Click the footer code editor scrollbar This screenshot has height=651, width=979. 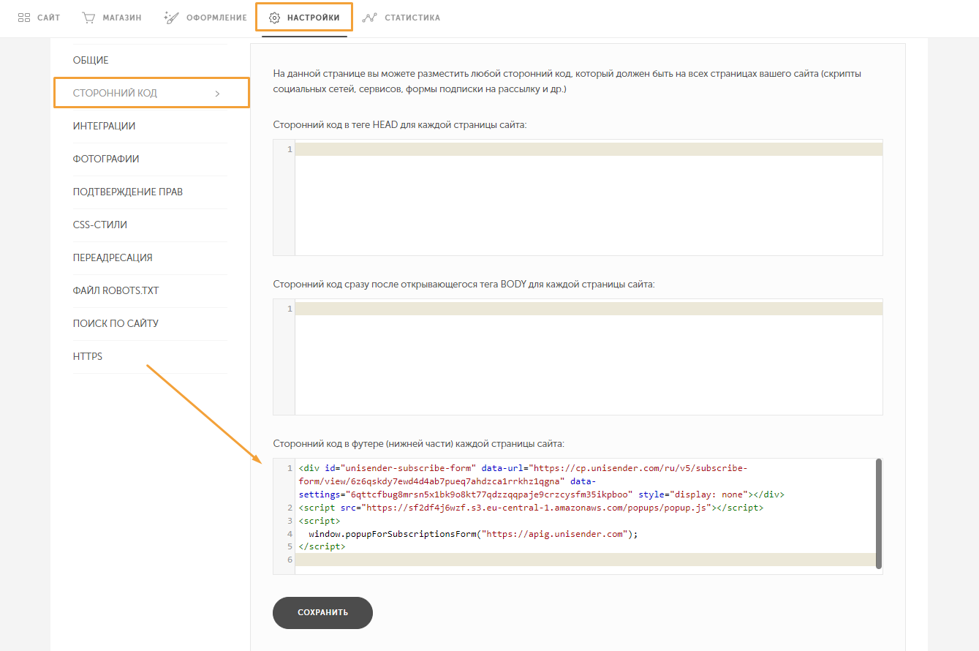878,513
